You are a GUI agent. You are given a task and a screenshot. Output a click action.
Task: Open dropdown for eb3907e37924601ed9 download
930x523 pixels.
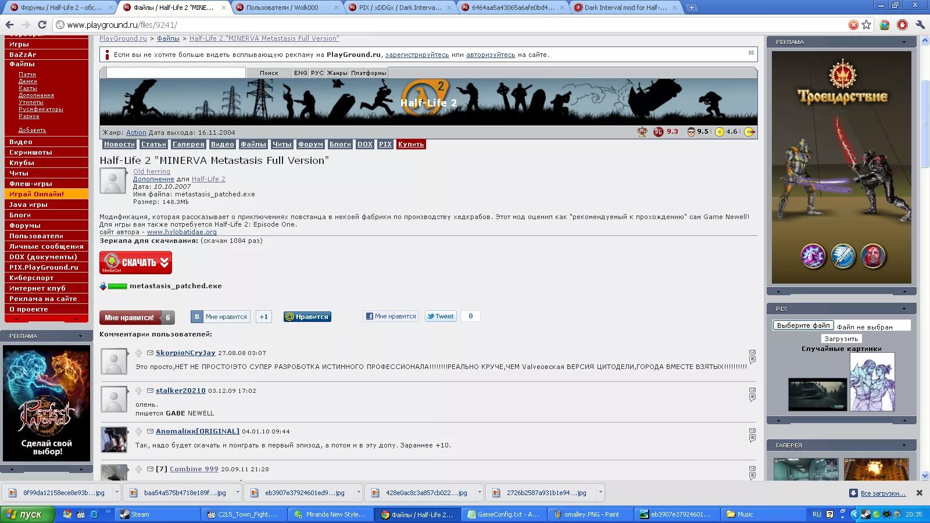(359, 492)
